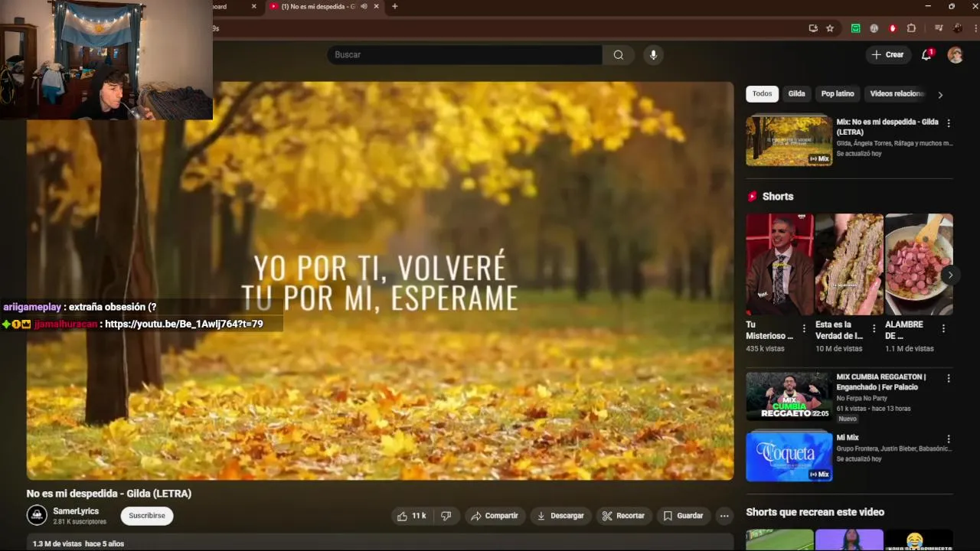
Task: Click the install app icon in address bar
Action: (813, 28)
